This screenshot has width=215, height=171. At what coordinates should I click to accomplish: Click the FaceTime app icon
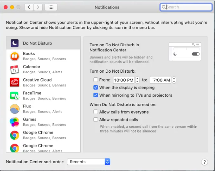pyautogui.click(x=15, y=96)
